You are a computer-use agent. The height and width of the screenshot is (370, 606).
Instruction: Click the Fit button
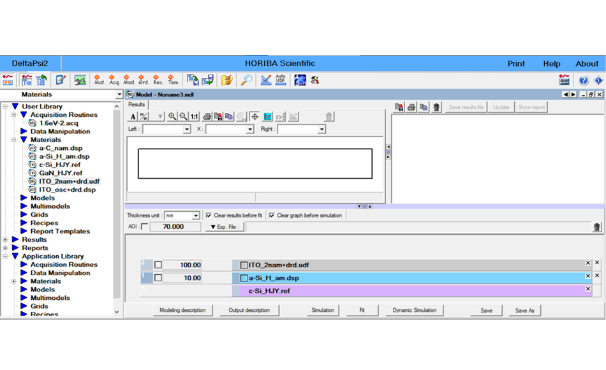[362, 310]
